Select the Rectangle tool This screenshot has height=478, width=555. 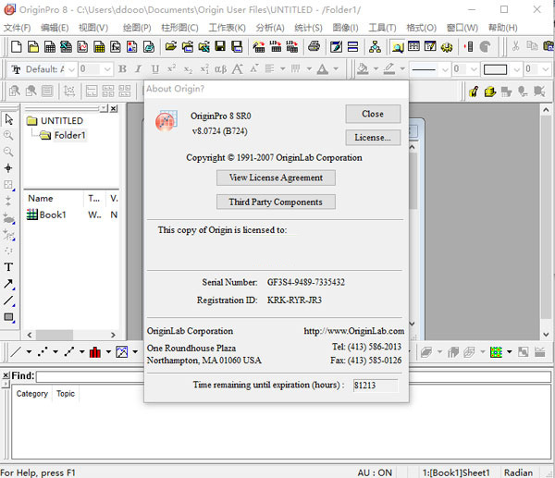click(9, 317)
